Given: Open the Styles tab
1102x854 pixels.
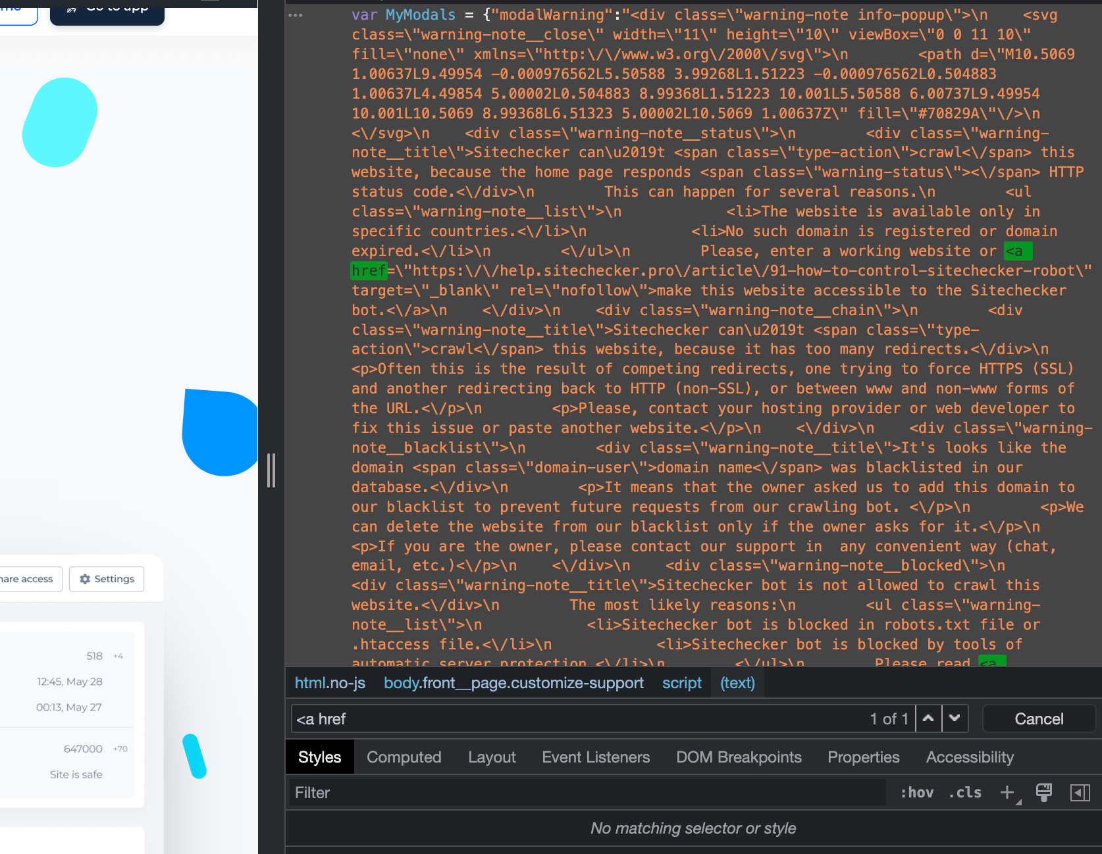Looking at the screenshot, I should (x=319, y=757).
